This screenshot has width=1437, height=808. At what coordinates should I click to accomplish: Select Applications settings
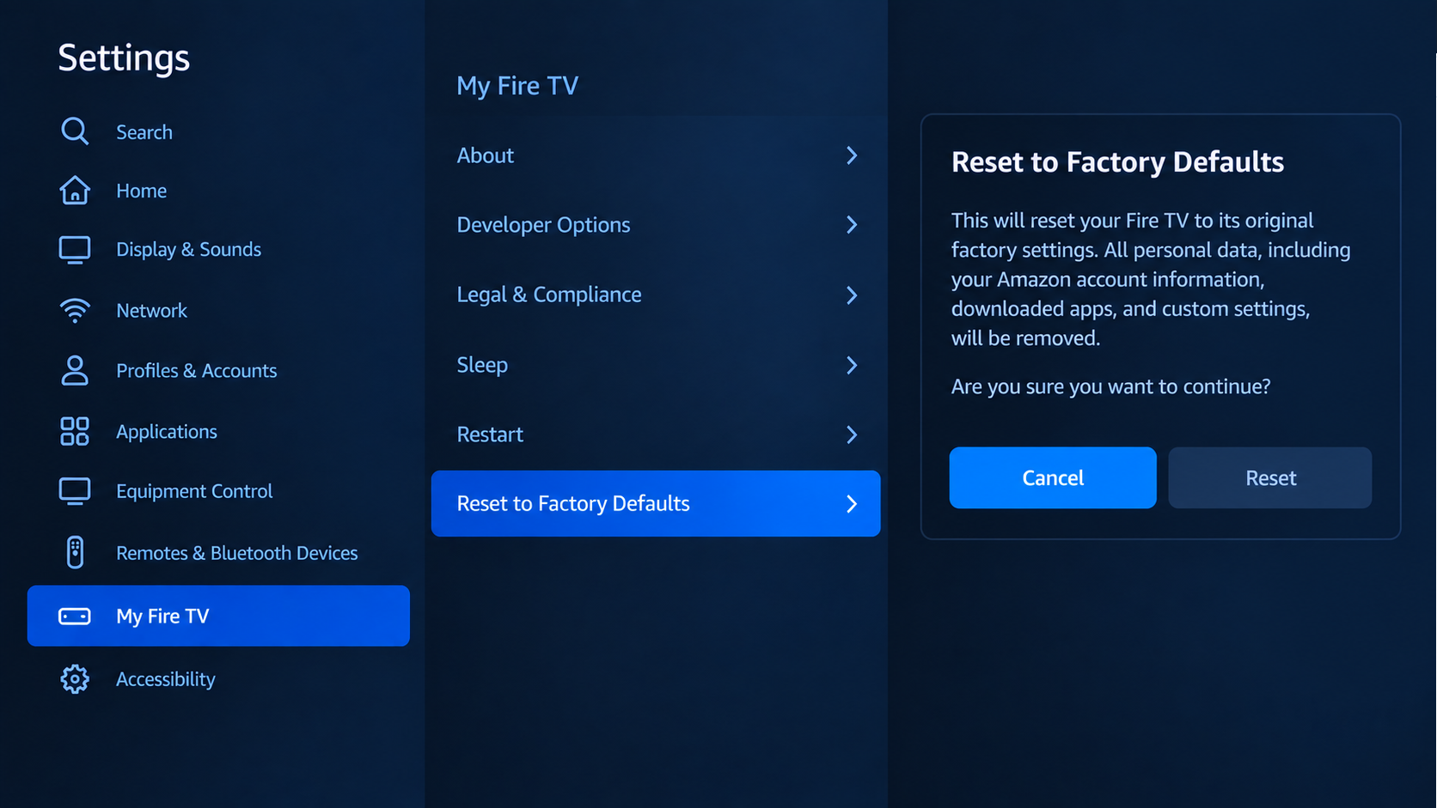click(x=167, y=432)
